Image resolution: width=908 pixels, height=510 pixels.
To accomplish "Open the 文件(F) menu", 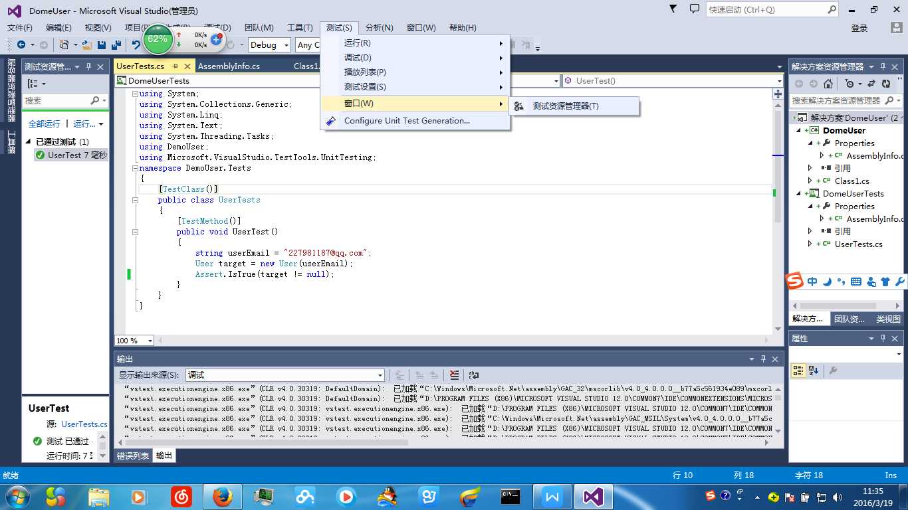I will click(x=20, y=28).
